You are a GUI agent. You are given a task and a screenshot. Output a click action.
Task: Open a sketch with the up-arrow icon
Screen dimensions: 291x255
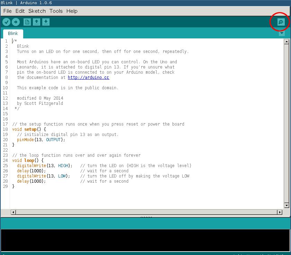37,22
